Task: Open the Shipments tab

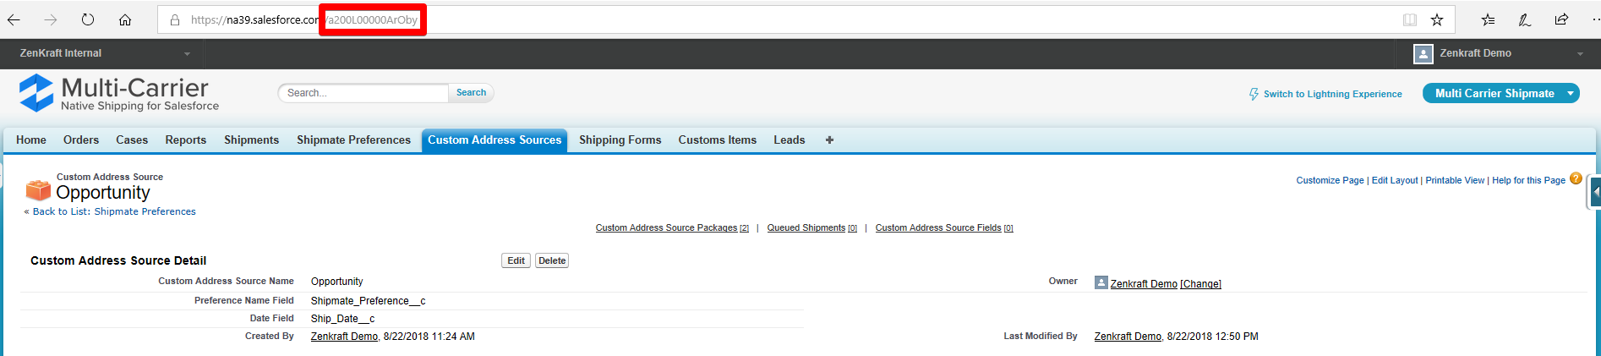Action: coord(251,140)
